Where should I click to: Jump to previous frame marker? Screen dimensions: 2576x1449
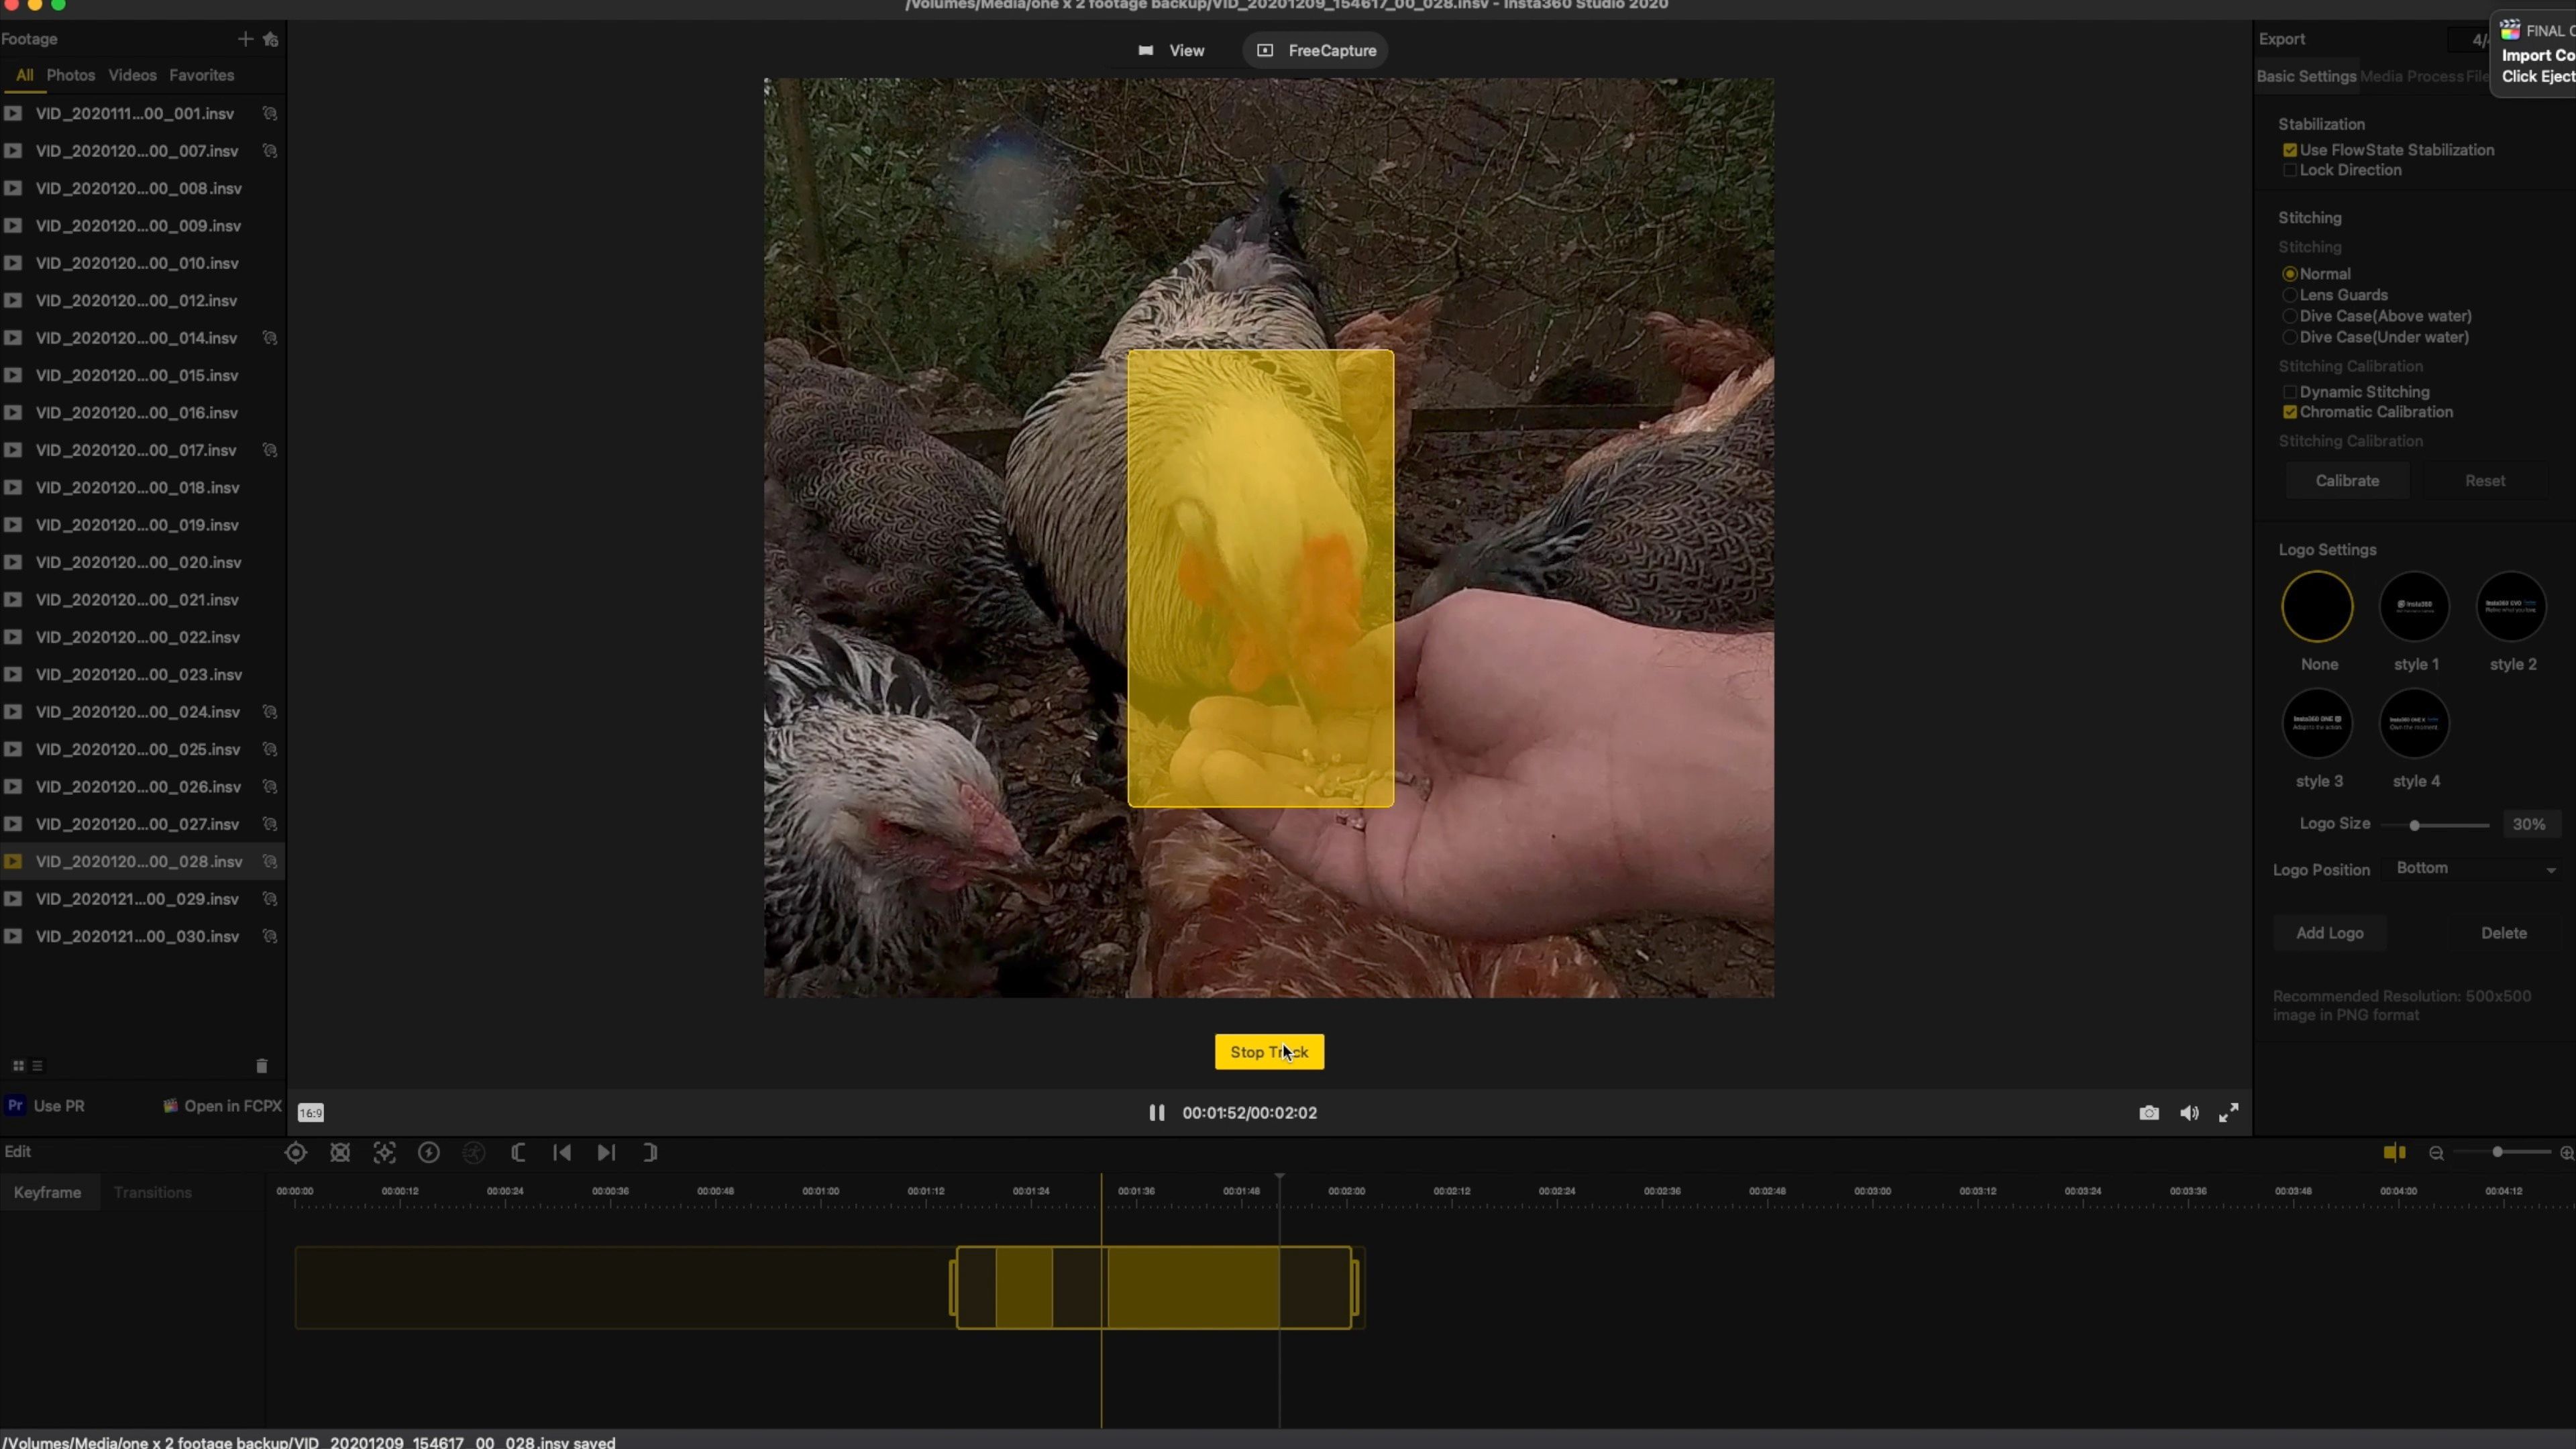pyautogui.click(x=562, y=1152)
